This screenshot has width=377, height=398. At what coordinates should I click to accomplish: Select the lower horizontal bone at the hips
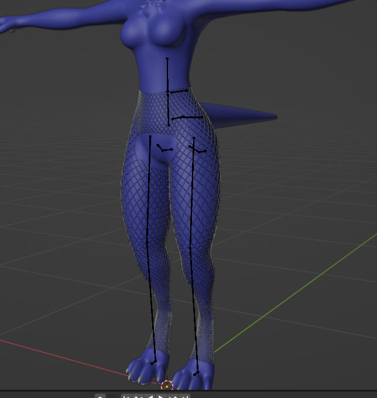[x=187, y=118]
